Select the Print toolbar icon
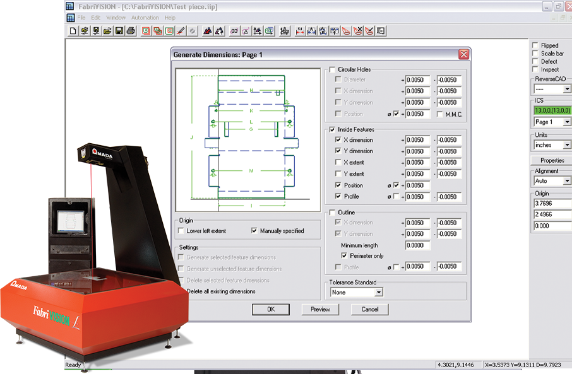Image resolution: width=572 pixels, height=374 pixels. [x=129, y=30]
